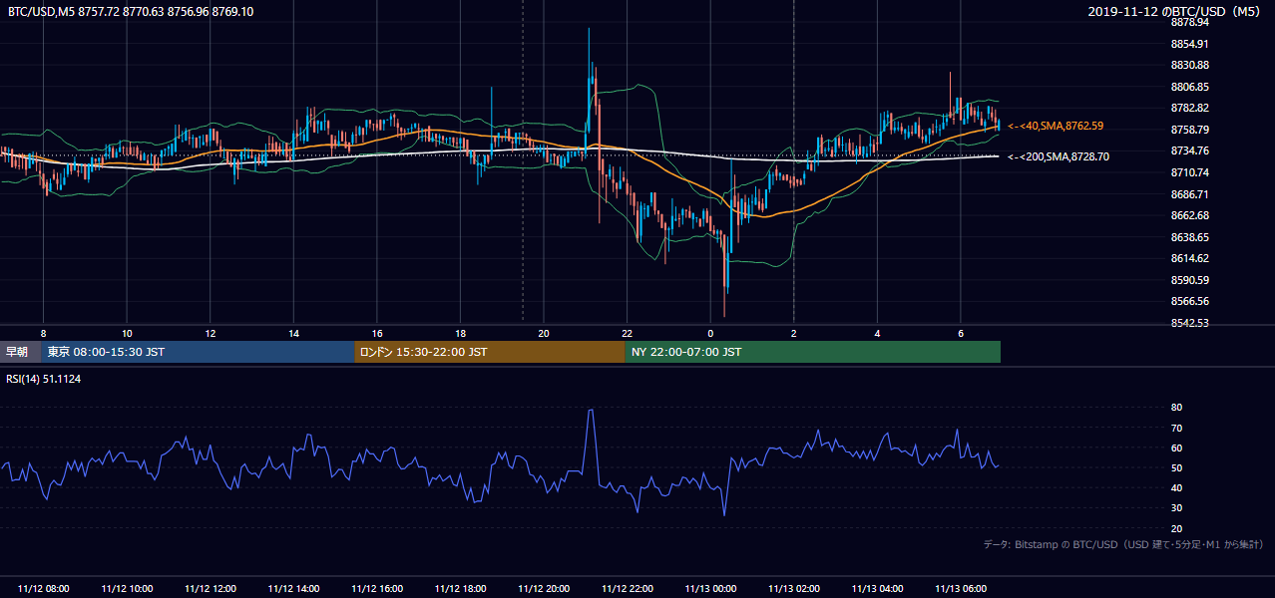Image resolution: width=1275 pixels, height=598 pixels.
Task: Click hour label 10 on price chart axis
Action: (127, 333)
